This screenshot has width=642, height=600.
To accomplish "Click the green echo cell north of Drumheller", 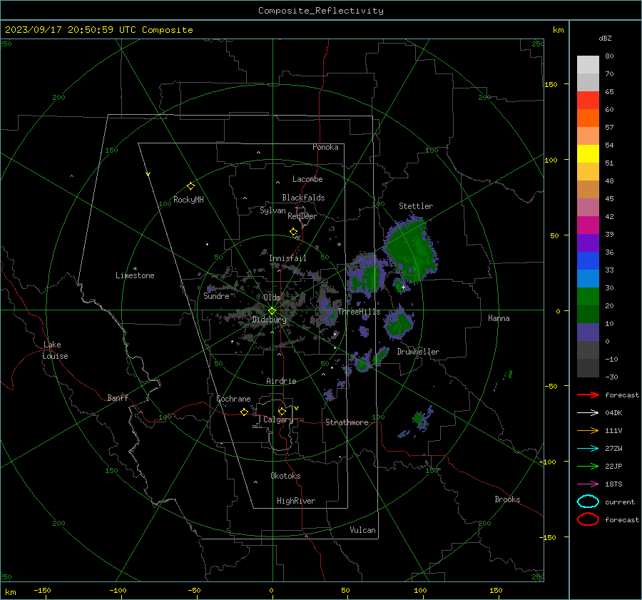I will point(398,324).
